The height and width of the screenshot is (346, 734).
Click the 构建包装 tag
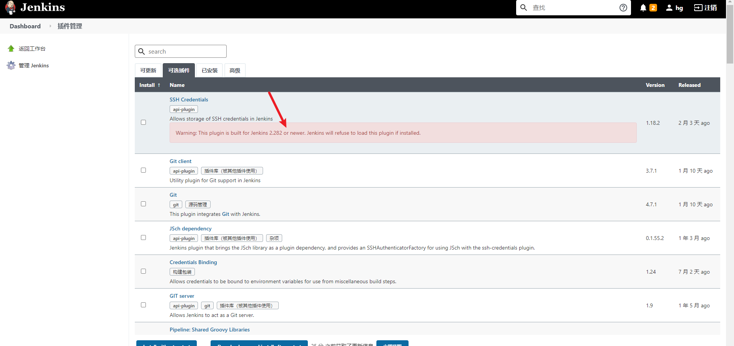click(182, 272)
